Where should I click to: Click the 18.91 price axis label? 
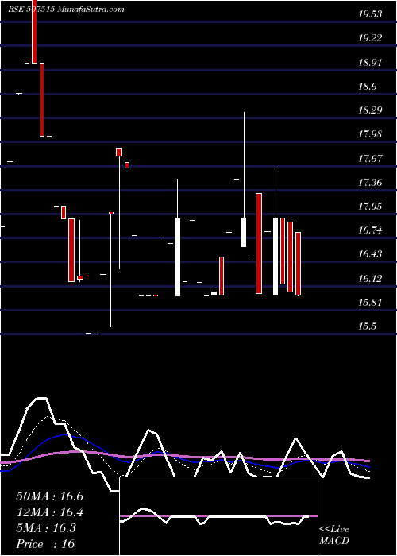point(370,63)
